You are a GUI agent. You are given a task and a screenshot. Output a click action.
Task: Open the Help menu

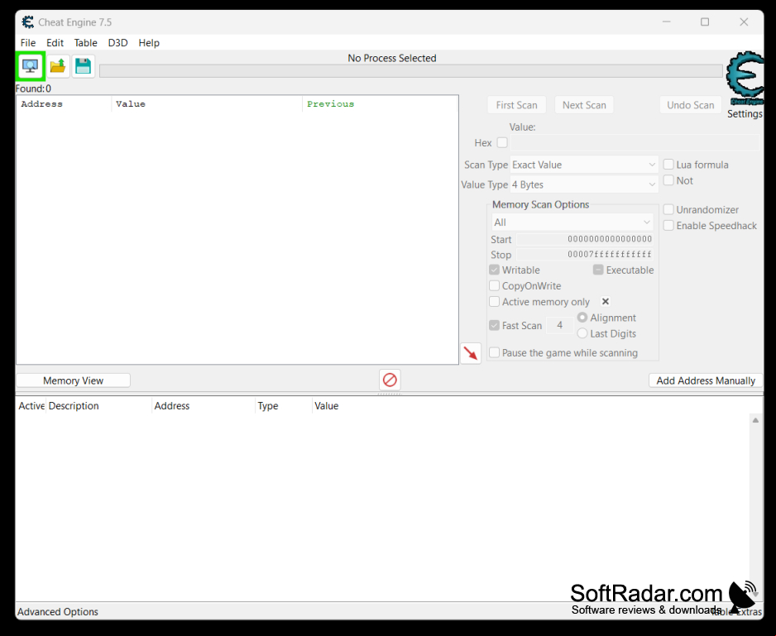[x=149, y=42]
